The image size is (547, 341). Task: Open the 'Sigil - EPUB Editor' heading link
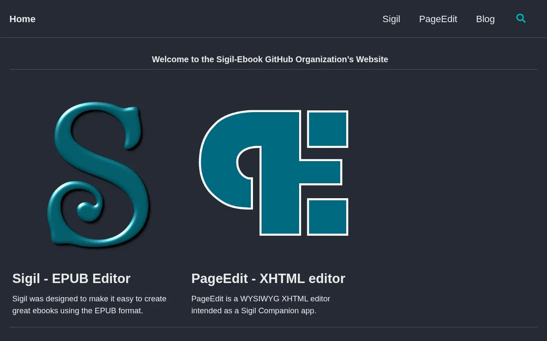tap(71, 278)
